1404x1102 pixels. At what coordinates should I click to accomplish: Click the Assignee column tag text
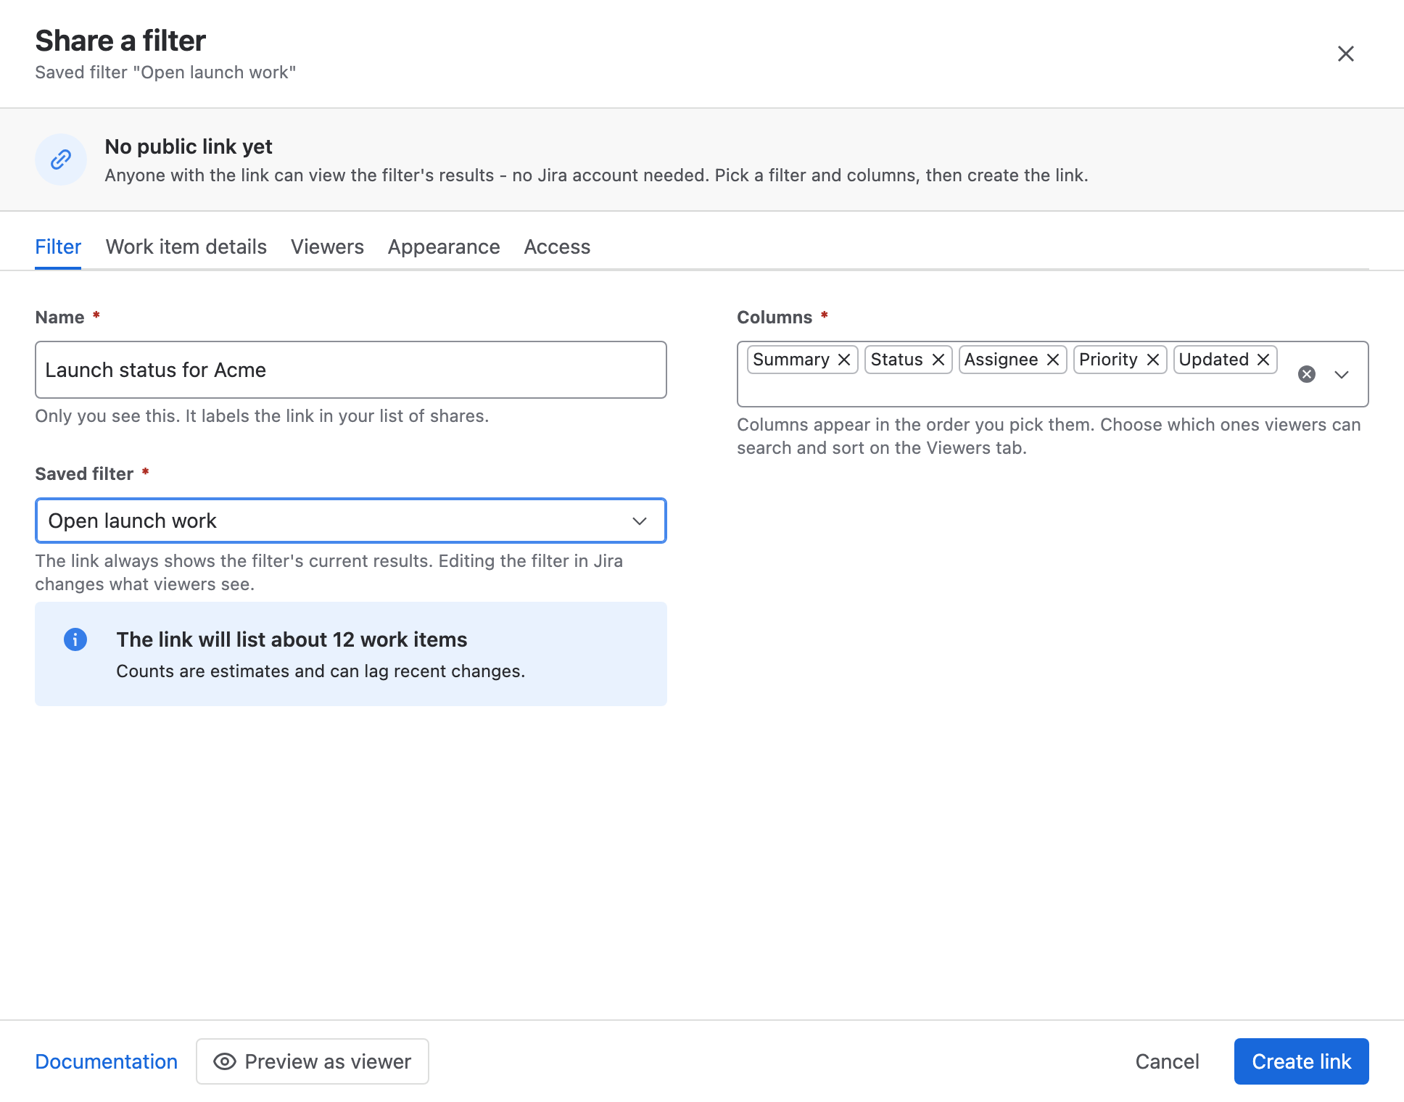point(1001,360)
